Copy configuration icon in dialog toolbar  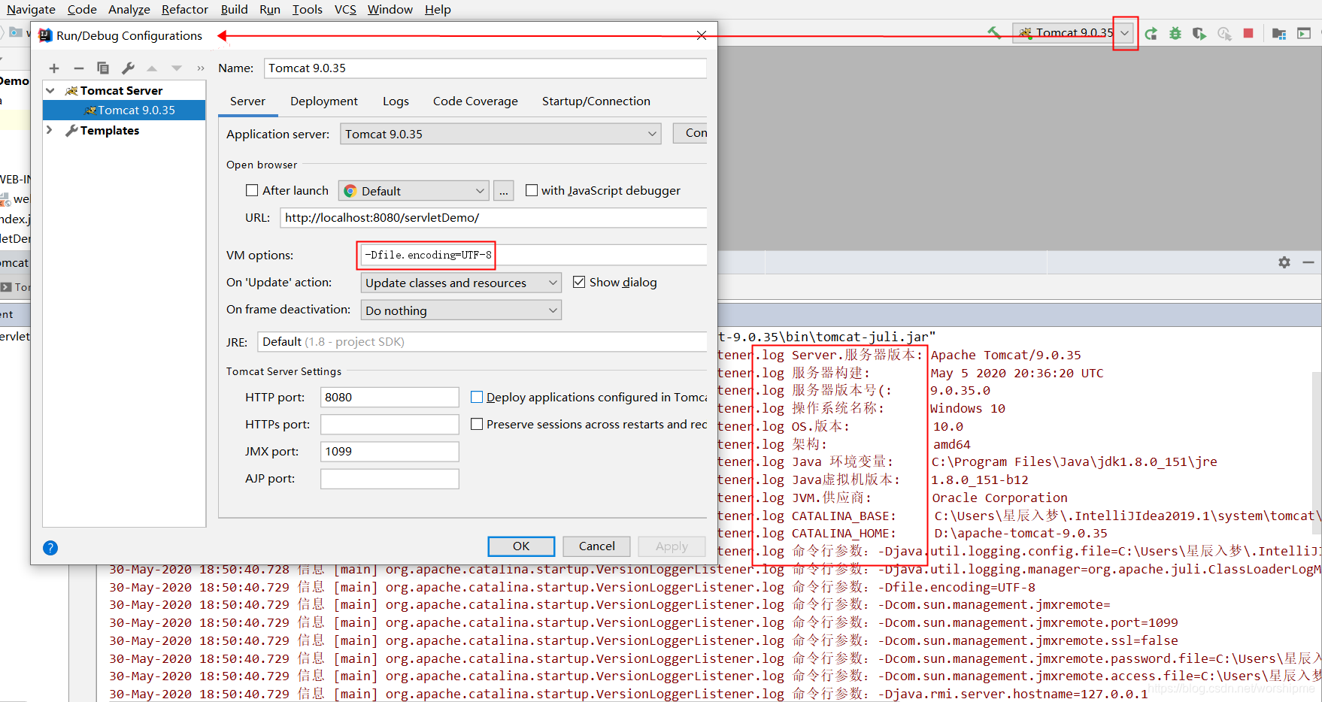coord(103,68)
